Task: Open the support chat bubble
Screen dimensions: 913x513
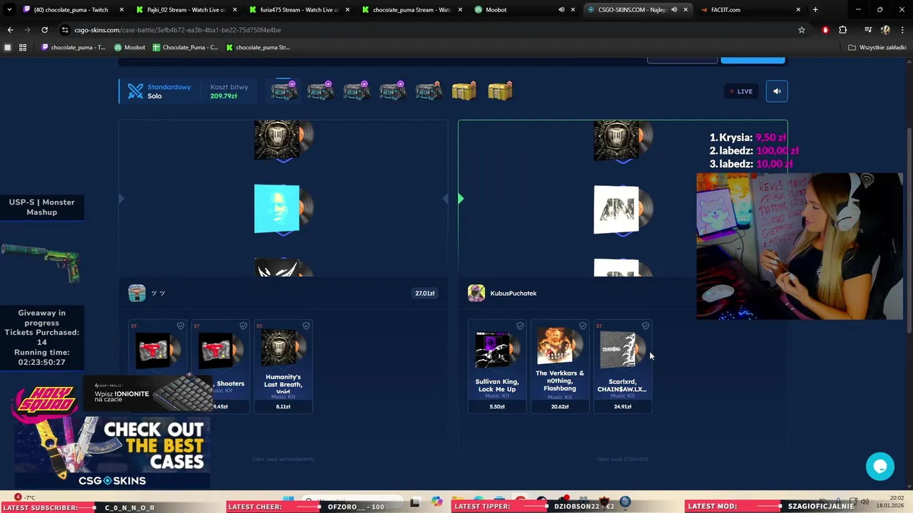Action: 880,466
